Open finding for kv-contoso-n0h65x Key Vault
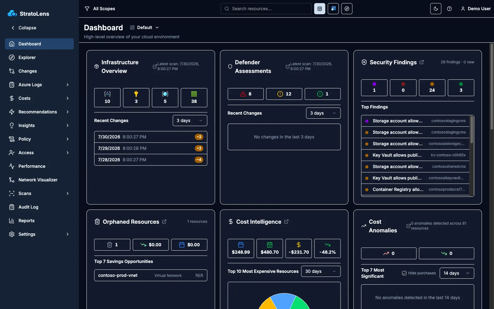 pos(415,155)
